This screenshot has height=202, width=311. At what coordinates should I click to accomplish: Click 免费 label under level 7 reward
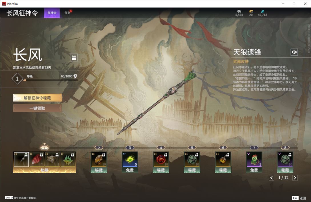click(254, 170)
